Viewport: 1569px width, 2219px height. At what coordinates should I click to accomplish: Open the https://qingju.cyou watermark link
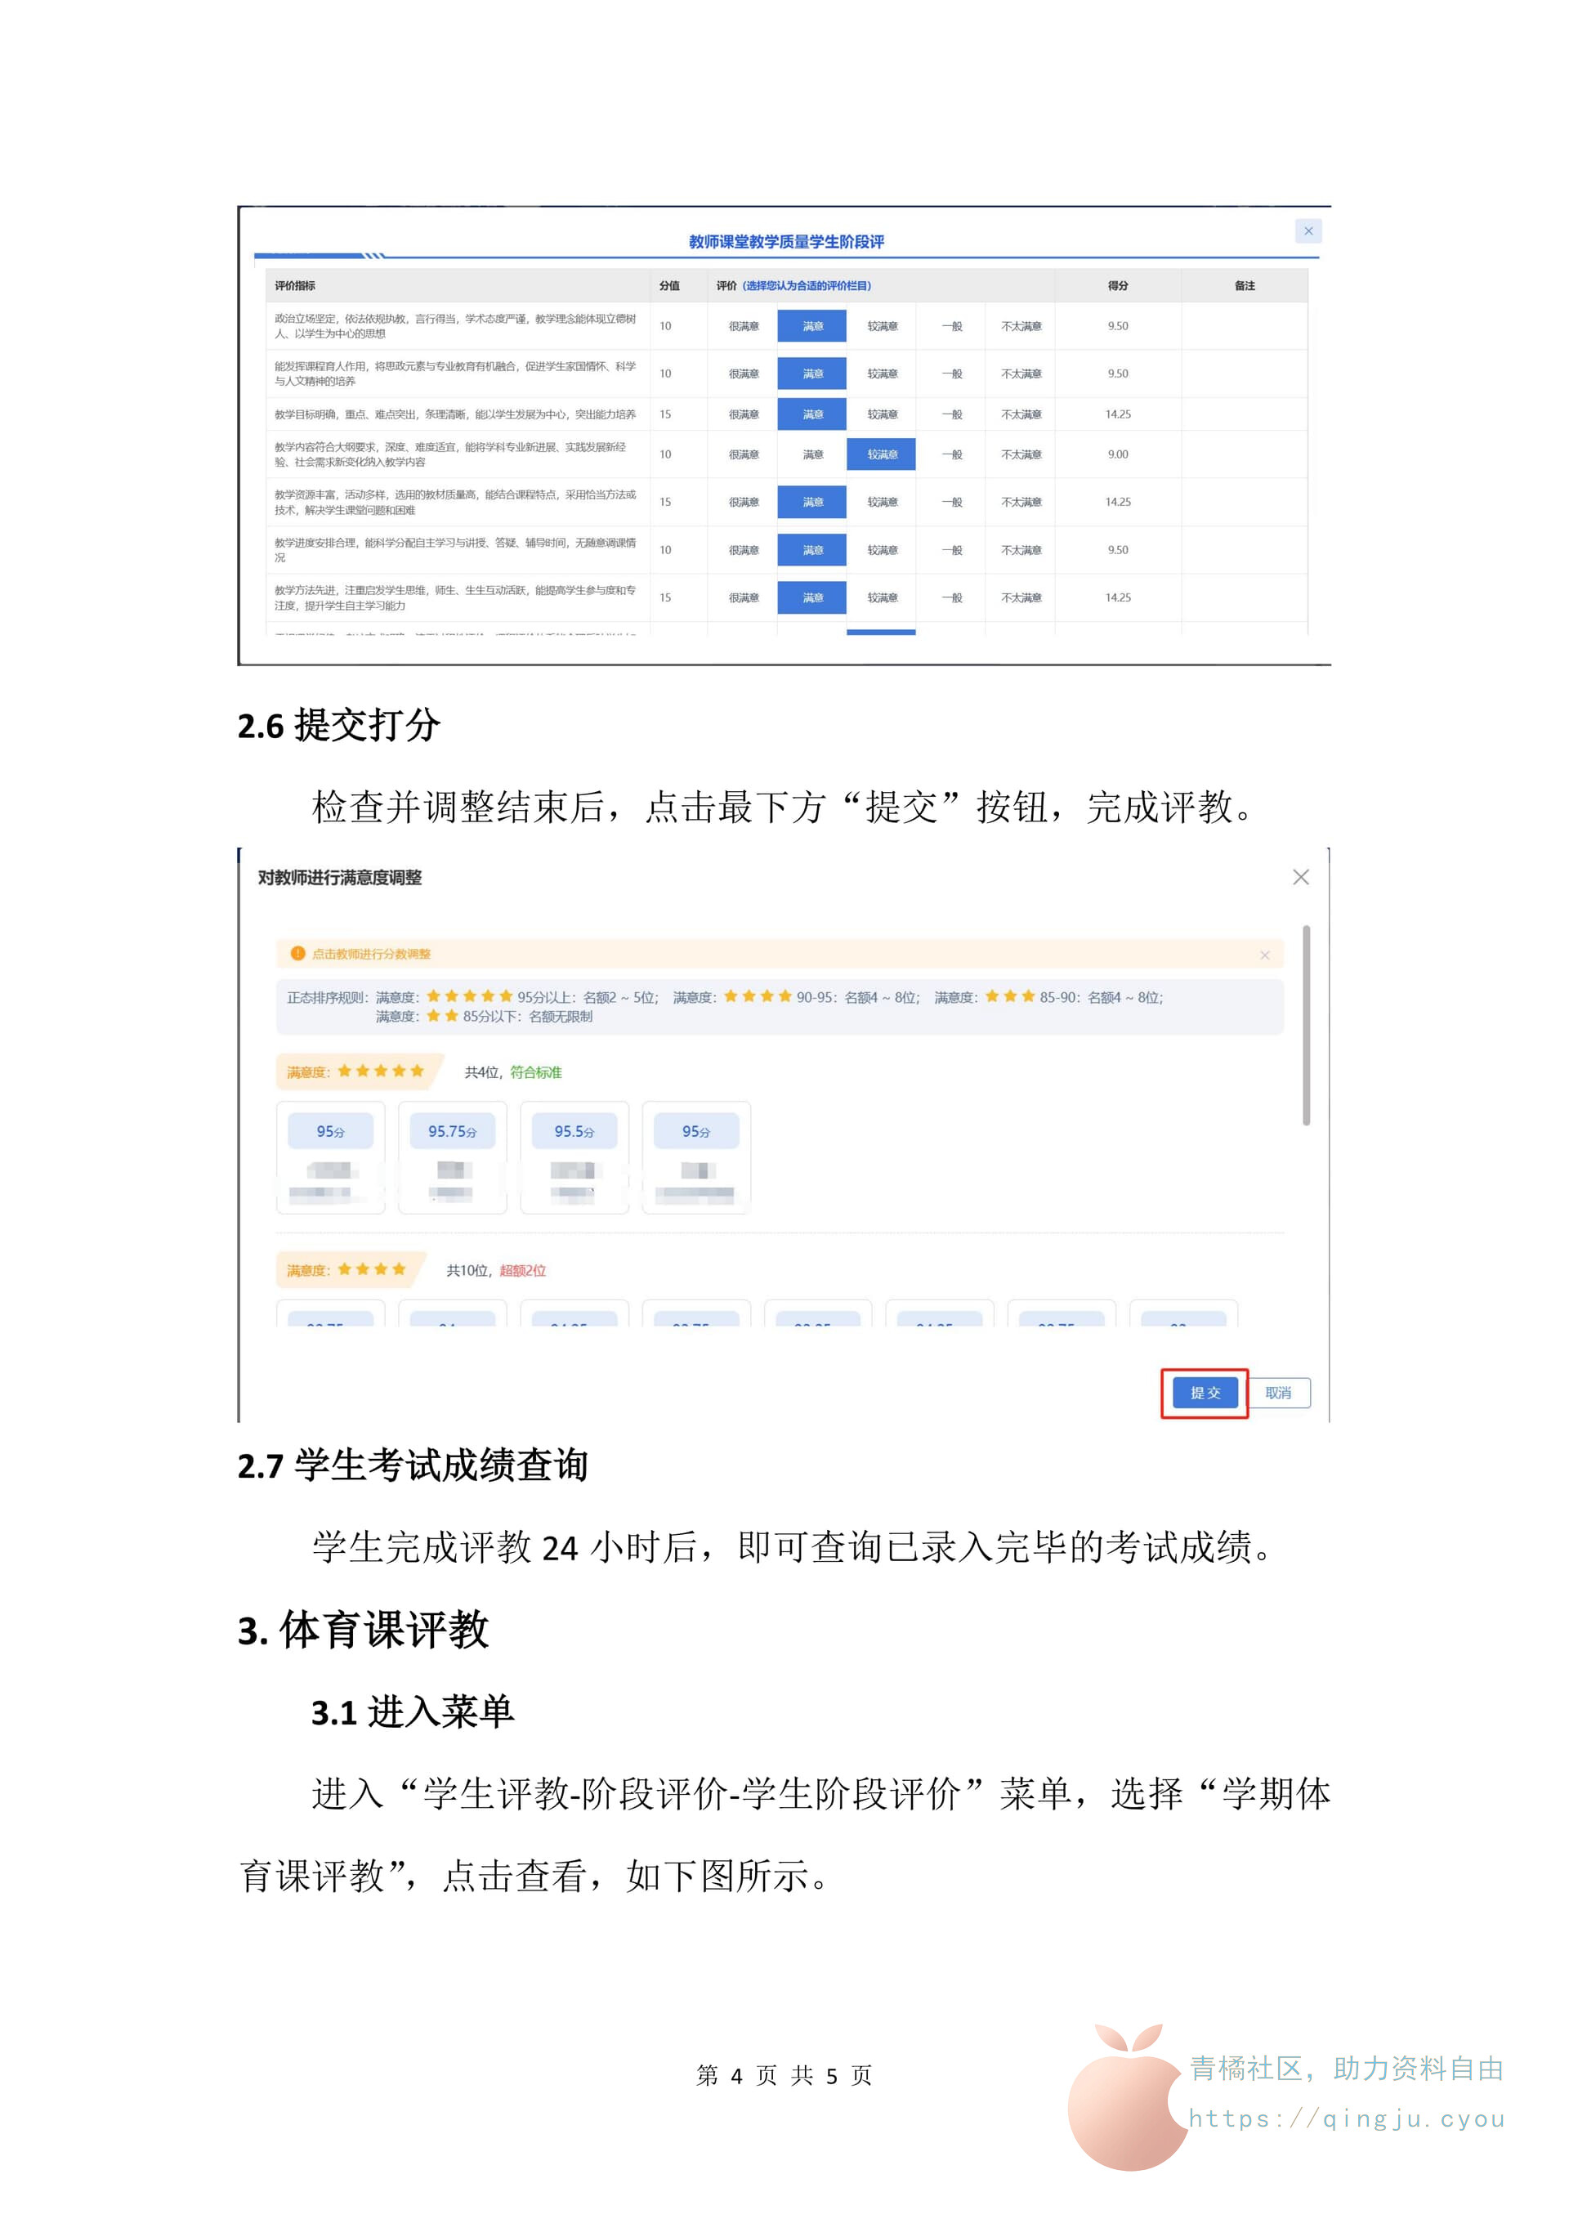click(x=1346, y=2119)
